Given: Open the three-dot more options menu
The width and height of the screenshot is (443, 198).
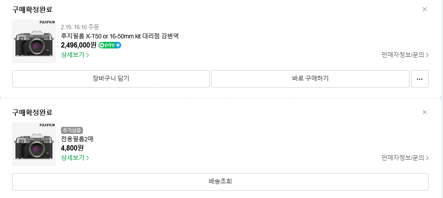Looking at the screenshot, I should pos(419,79).
